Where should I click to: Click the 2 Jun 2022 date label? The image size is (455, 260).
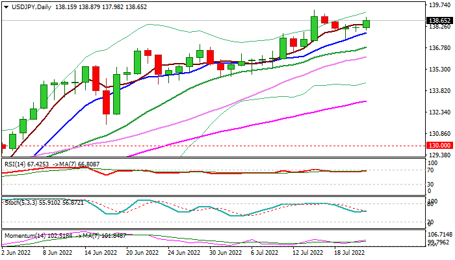[18, 252]
